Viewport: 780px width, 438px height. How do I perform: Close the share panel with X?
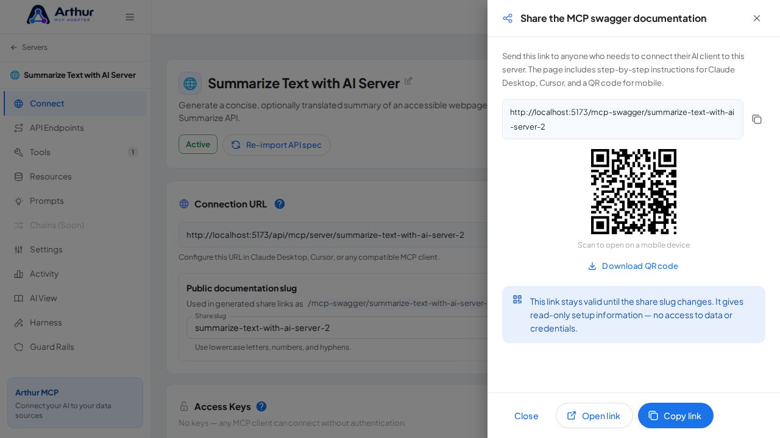tap(757, 18)
